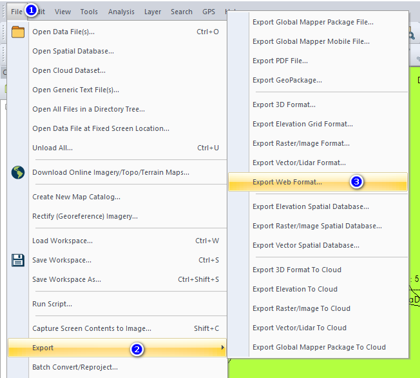Select Rectify (Georeference) Imagery...
This screenshot has width=420, height=378.
coord(117,216)
